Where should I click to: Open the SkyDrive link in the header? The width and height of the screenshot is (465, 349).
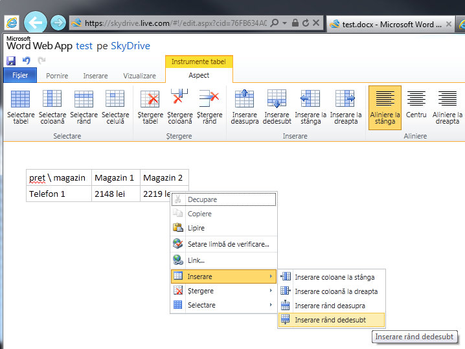point(130,46)
